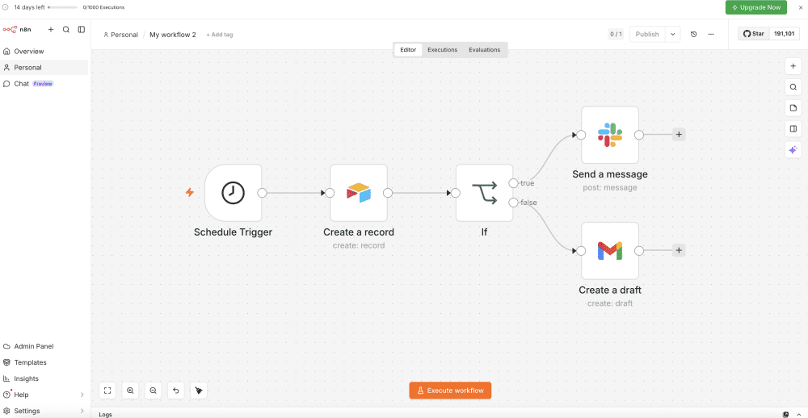Click the If node false output connector
808x418 pixels.
[x=513, y=203]
